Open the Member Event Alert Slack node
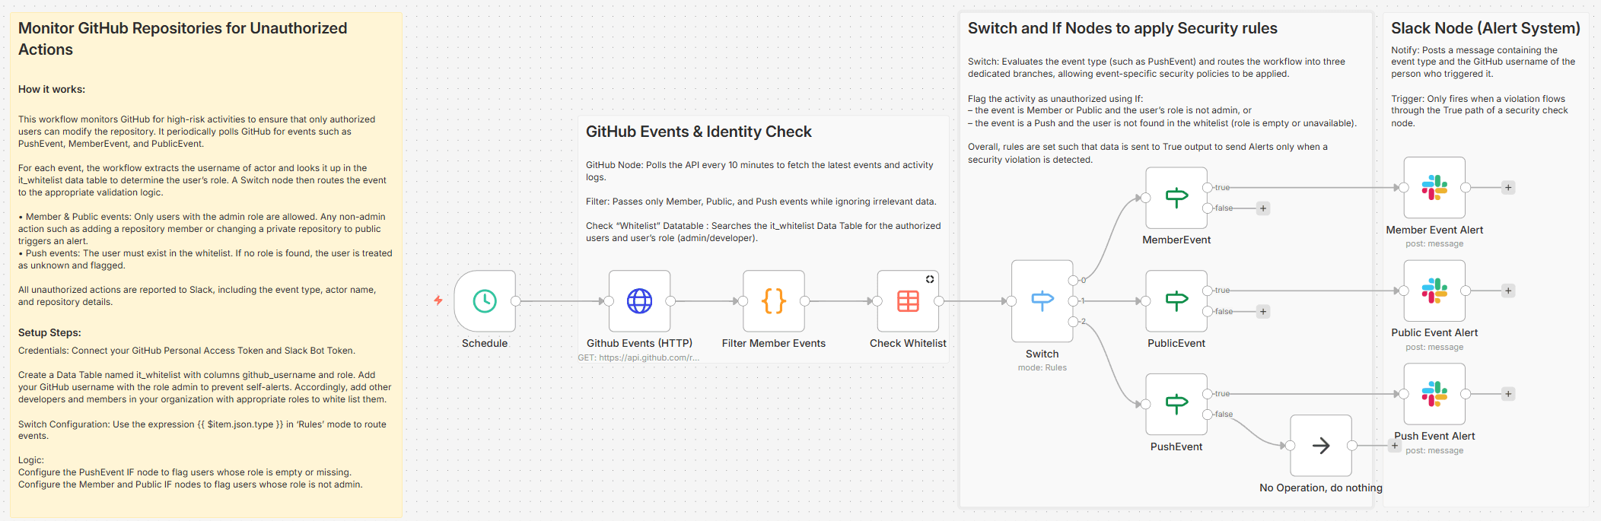This screenshot has width=1601, height=521. pos(1434,188)
